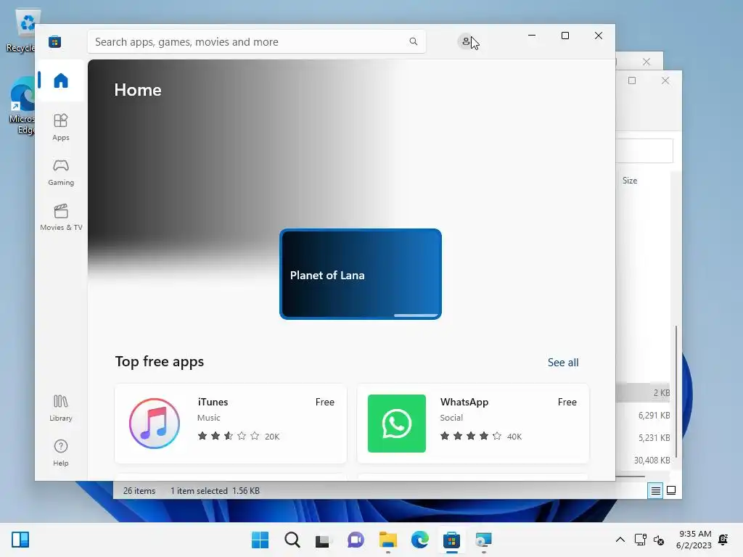Open the Recycle Bin desktop icon
This screenshot has width=743, height=557.
pos(22,30)
